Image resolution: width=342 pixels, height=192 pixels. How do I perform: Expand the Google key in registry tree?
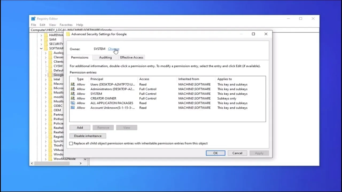tap(45, 75)
